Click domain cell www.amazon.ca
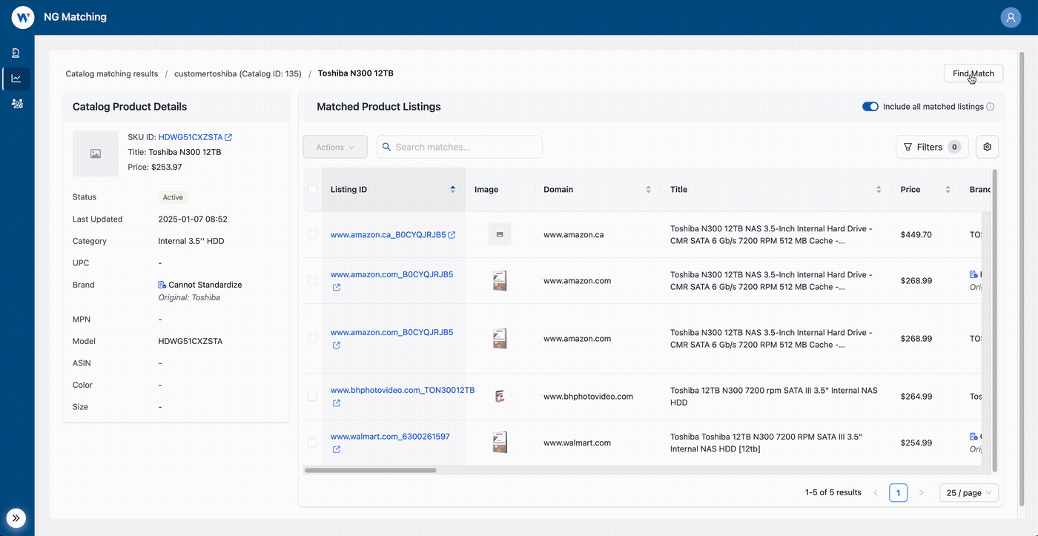This screenshot has height=536, width=1038. pos(574,235)
